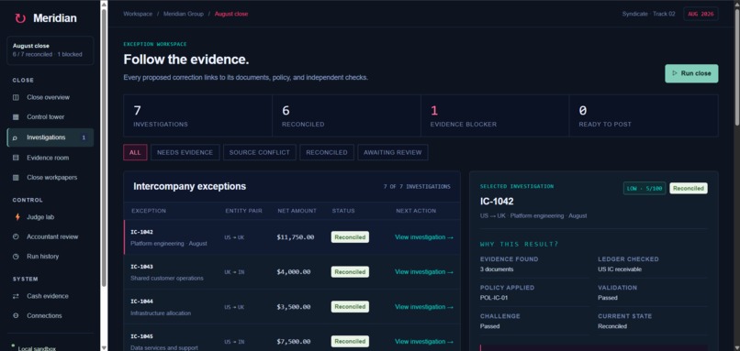Click the $4,000.00 net amount
This screenshot has height=351, width=740.
click(x=294, y=272)
